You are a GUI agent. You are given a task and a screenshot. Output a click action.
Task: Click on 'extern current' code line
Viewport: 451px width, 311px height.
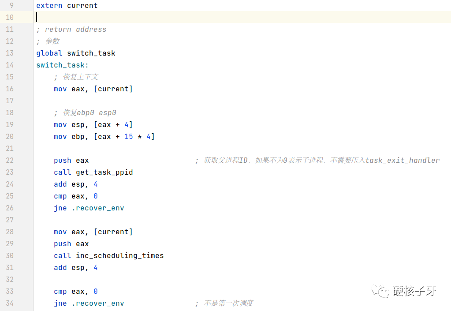click(x=67, y=5)
